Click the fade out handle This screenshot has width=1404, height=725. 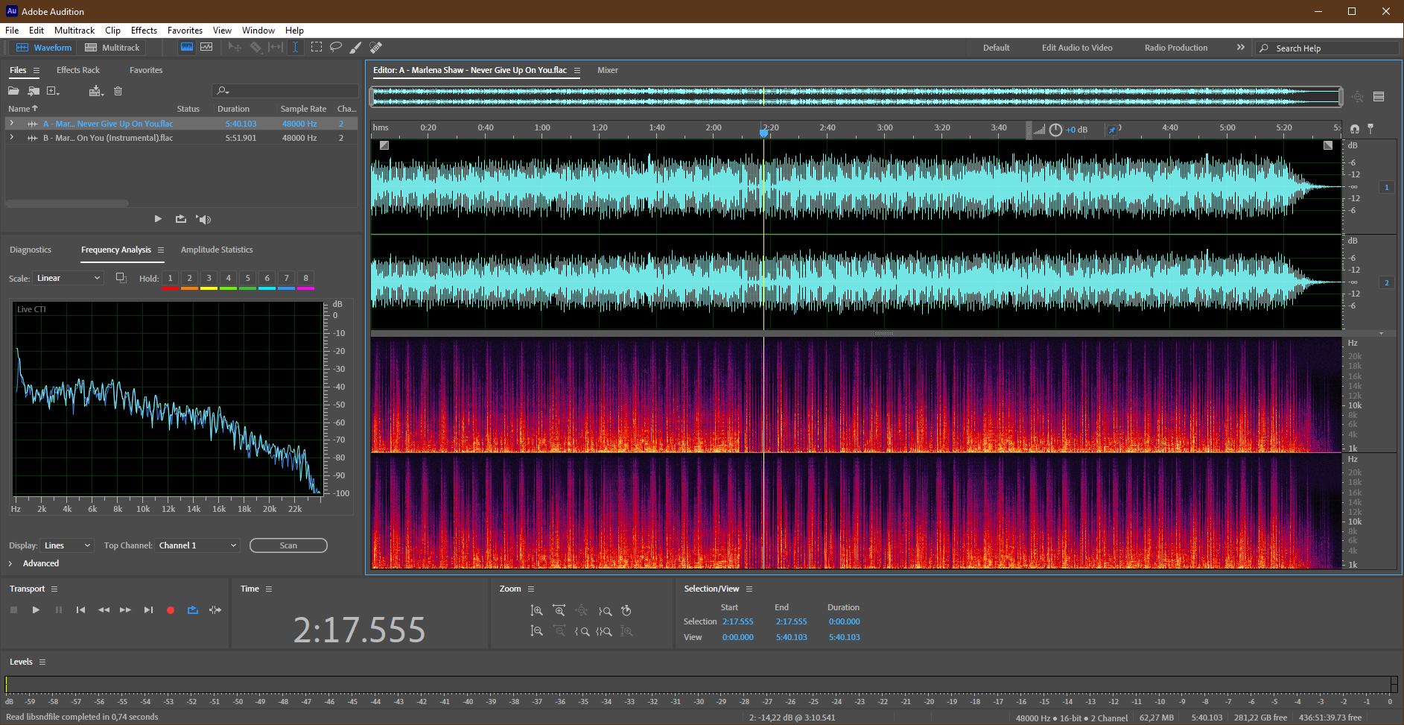click(1328, 145)
